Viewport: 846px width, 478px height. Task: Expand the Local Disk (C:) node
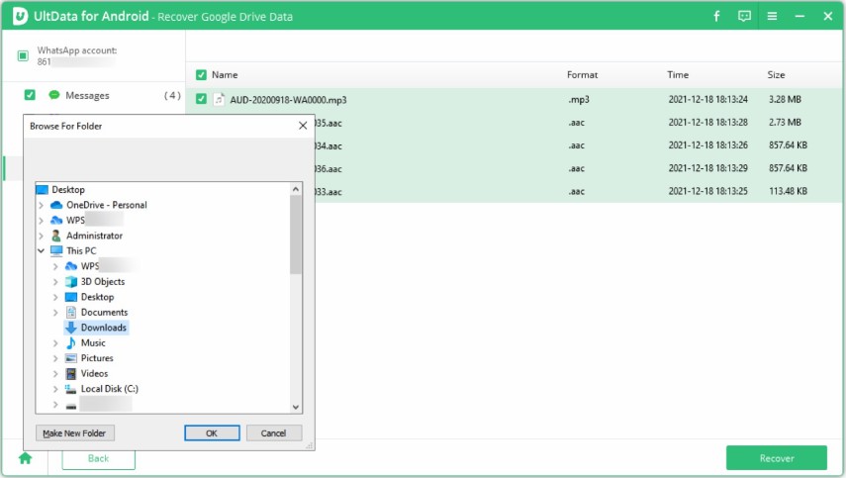(x=55, y=389)
